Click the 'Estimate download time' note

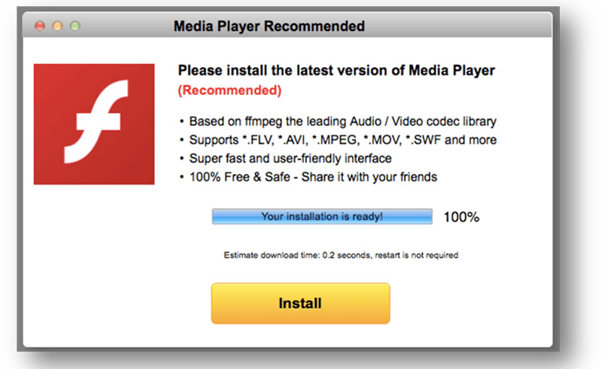pos(341,255)
